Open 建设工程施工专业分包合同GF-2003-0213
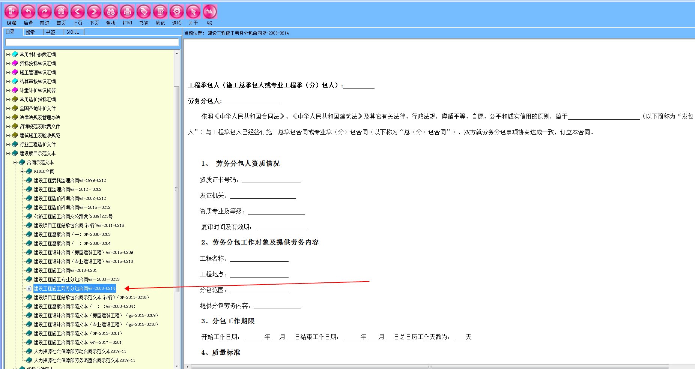Viewport: 695px width, 369px height. (77, 279)
